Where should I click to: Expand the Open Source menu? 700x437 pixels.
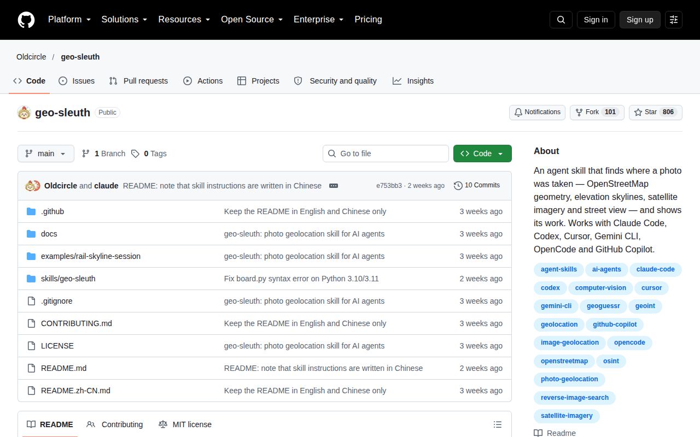[x=252, y=20]
